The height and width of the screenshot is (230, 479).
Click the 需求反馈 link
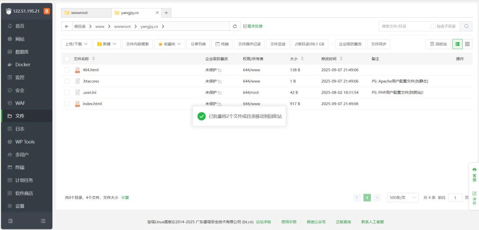coord(253,26)
